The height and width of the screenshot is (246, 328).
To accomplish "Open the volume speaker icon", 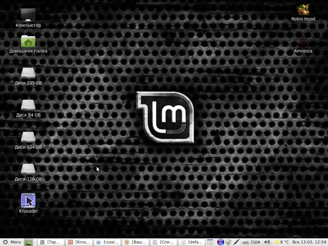I will (267, 242).
